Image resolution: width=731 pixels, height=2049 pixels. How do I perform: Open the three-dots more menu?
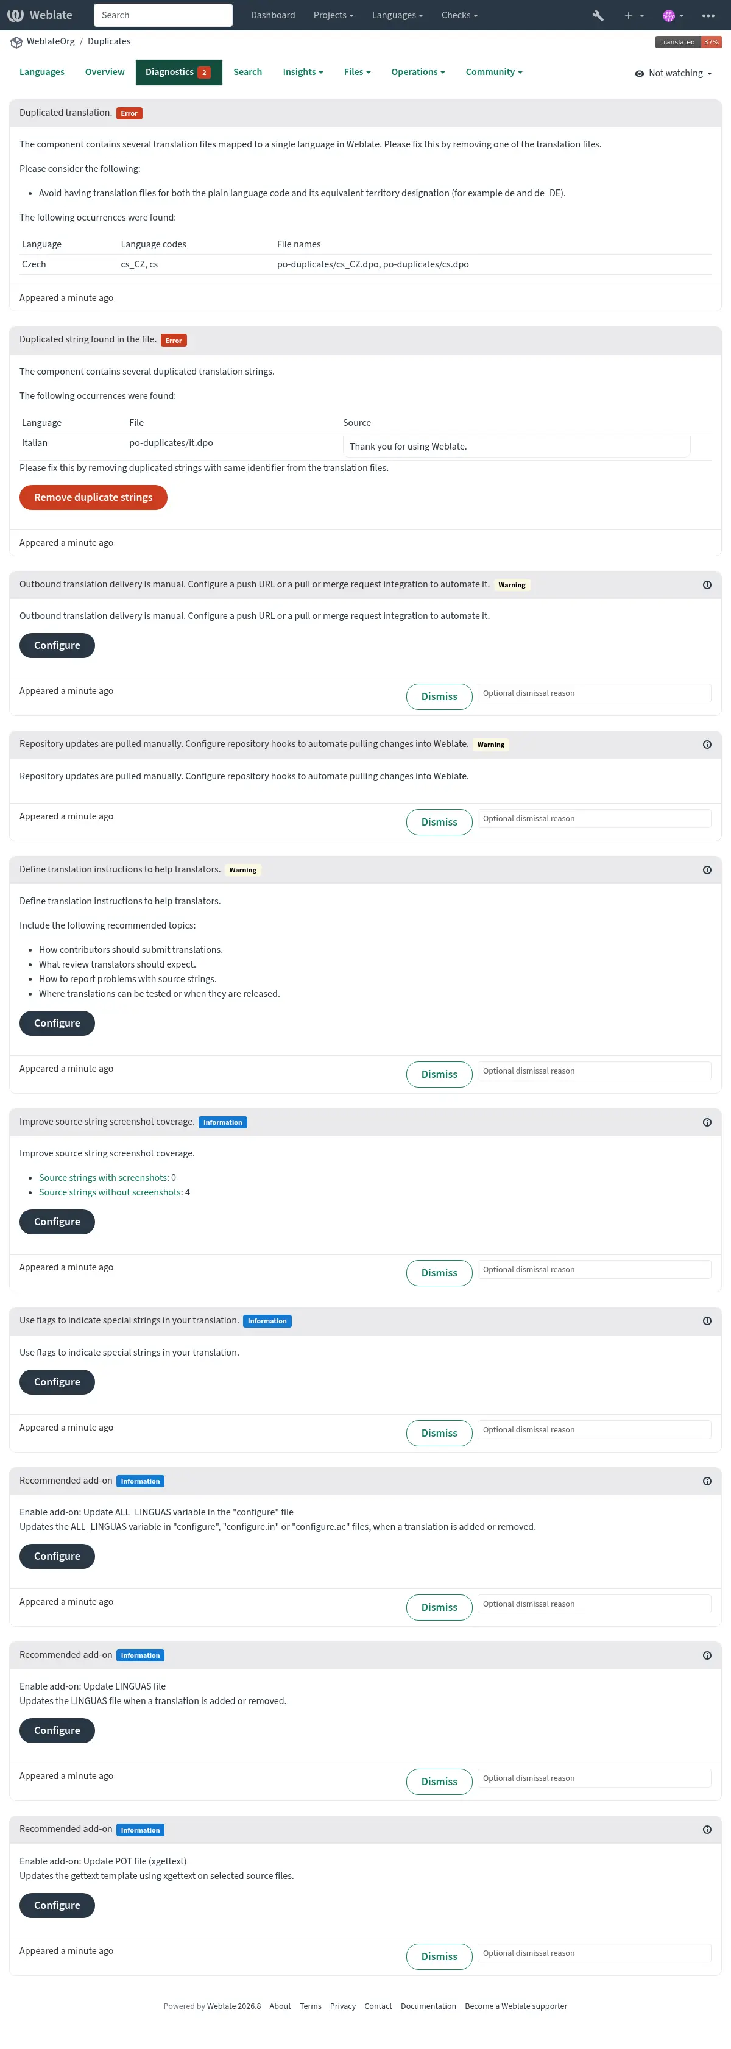(x=708, y=15)
